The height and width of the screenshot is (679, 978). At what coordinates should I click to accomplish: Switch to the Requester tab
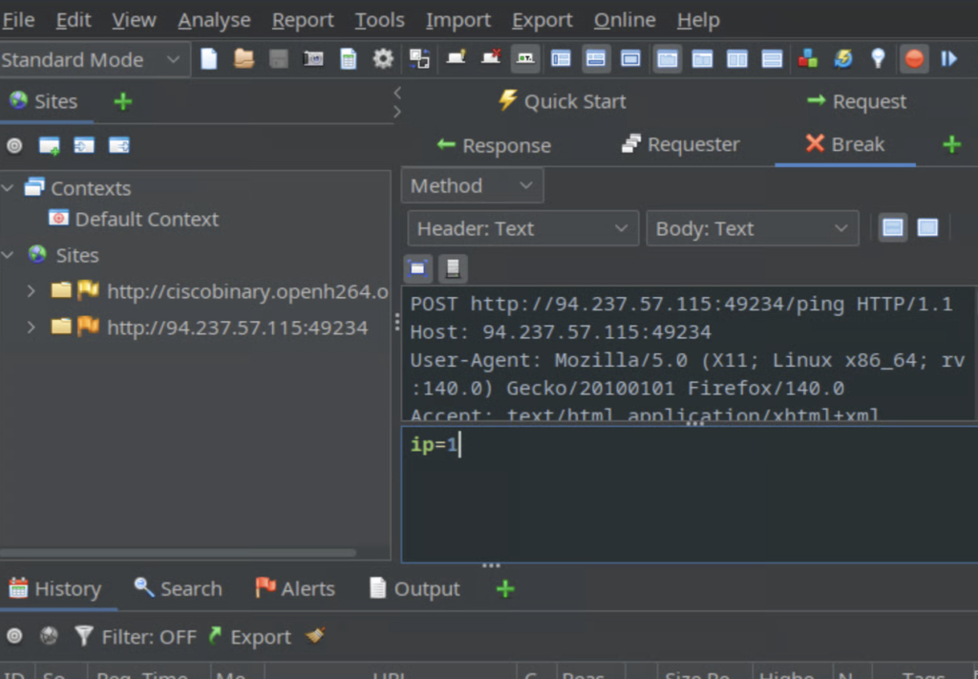pyautogui.click(x=680, y=144)
